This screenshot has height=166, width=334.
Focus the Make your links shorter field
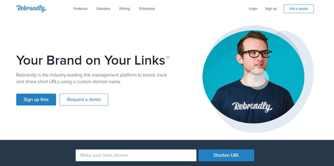click(x=136, y=155)
